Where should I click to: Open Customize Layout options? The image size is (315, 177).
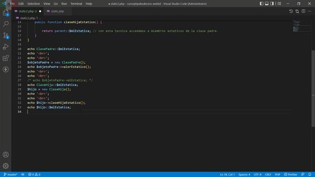(279, 3)
